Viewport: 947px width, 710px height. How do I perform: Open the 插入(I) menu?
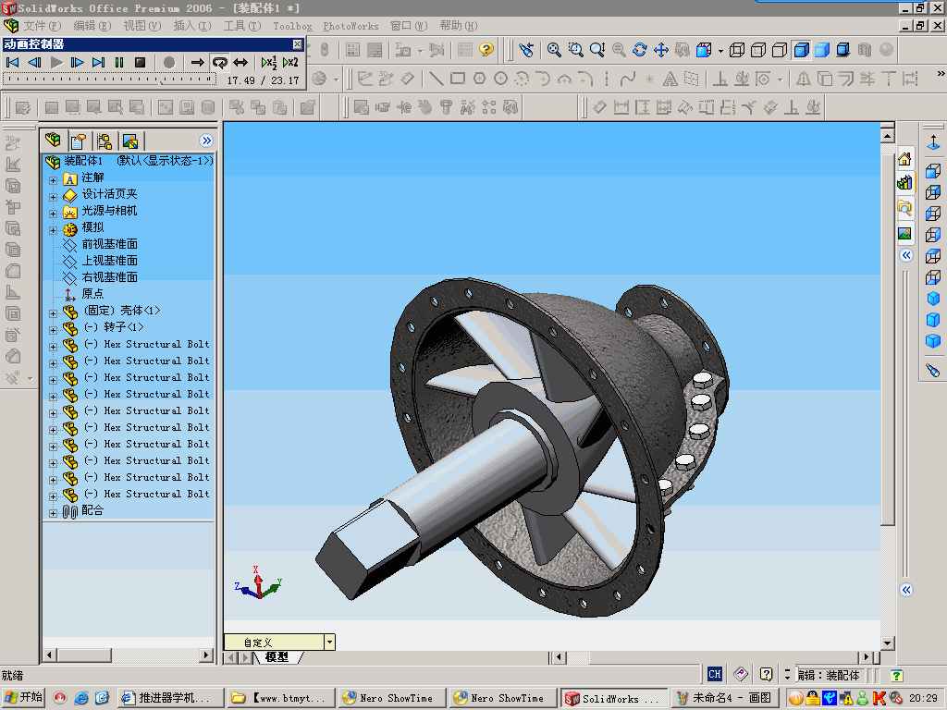pyautogui.click(x=192, y=26)
